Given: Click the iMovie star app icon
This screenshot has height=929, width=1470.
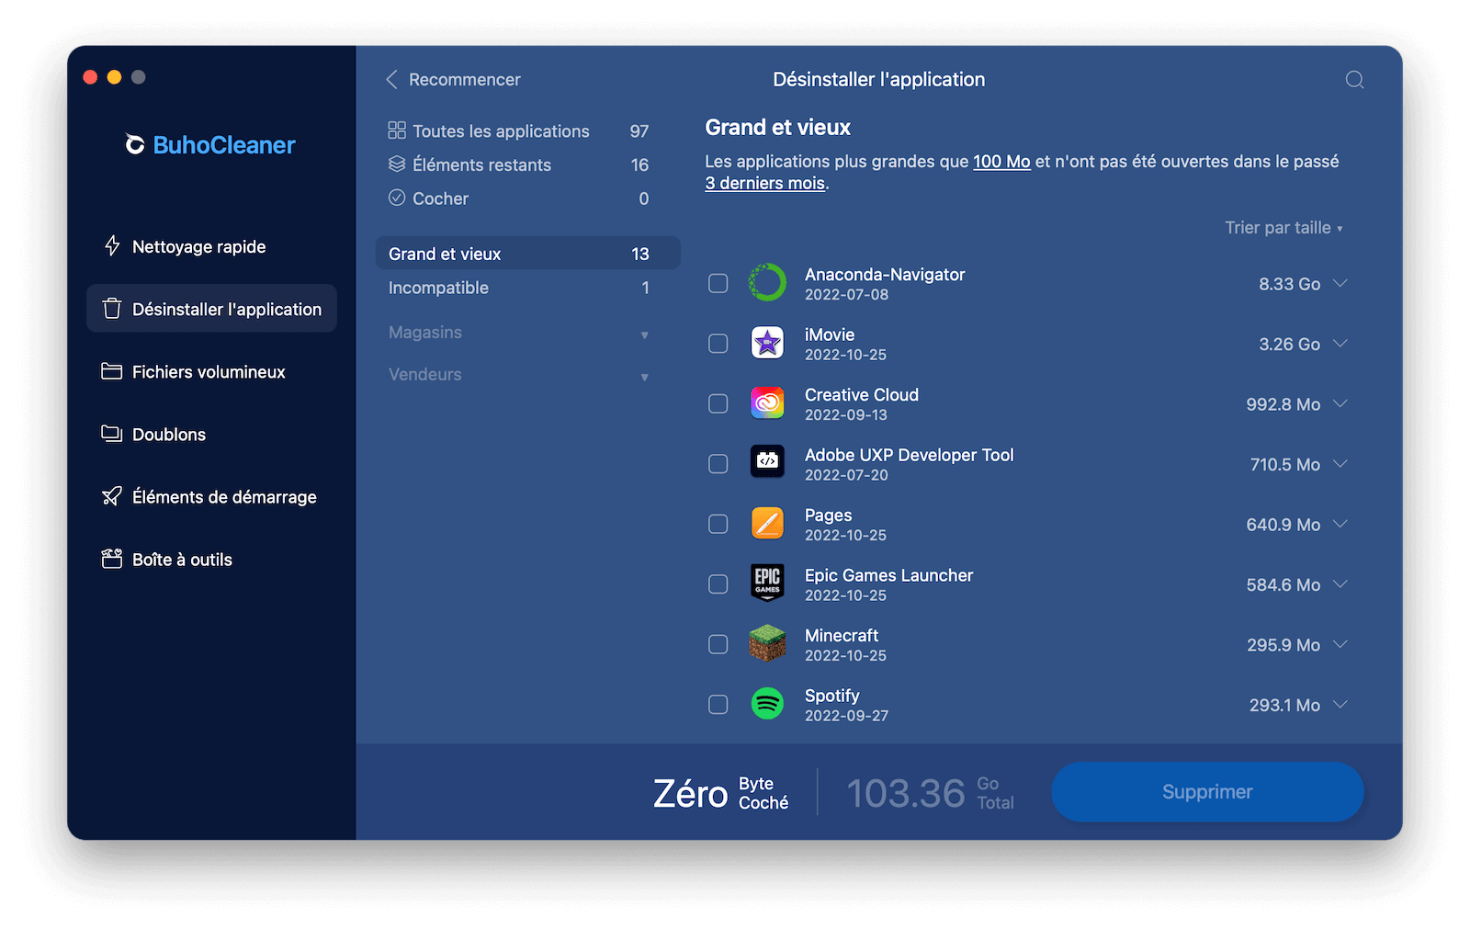Looking at the screenshot, I should [x=767, y=344].
